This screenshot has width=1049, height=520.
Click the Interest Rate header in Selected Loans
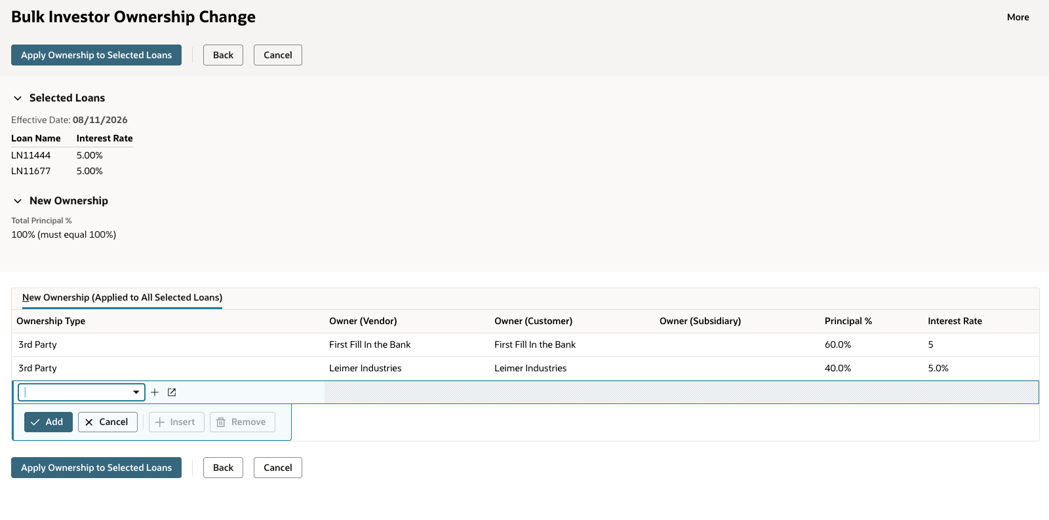(105, 138)
